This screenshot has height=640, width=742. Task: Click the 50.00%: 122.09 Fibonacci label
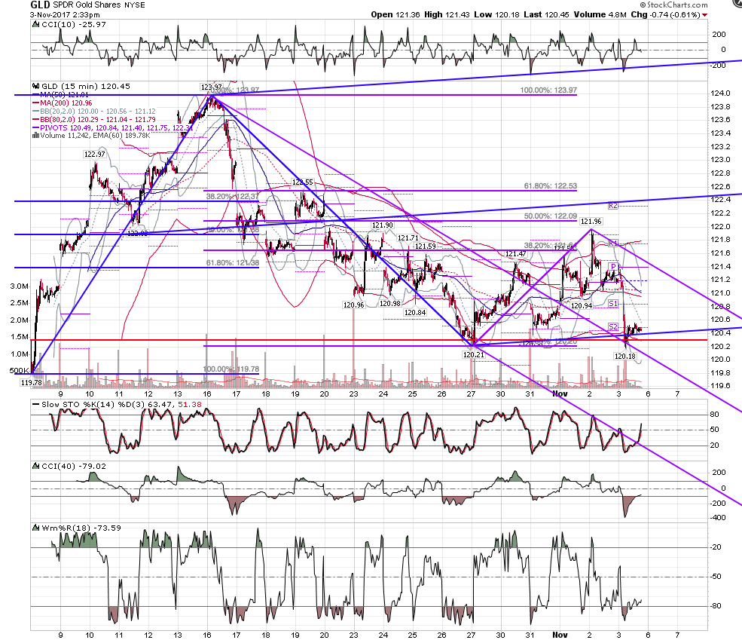(551, 216)
